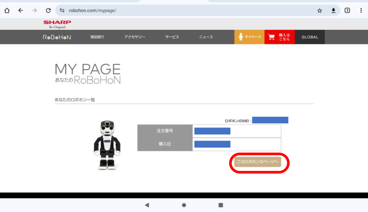This screenshot has height=212, width=368.
Task: Open the tab switcher showing 3 tabs
Action: [347, 10]
